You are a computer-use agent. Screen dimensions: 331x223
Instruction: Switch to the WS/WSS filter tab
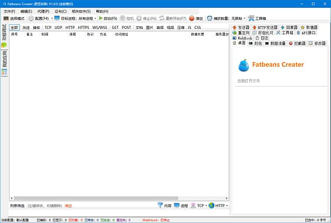pos(100,27)
